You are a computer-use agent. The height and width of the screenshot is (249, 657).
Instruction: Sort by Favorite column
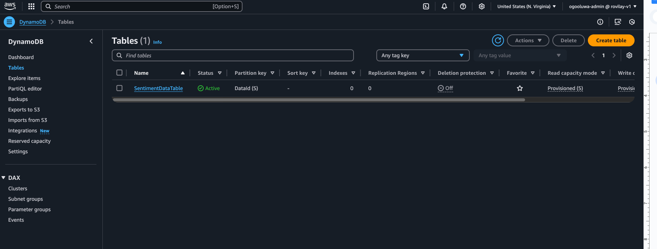click(x=533, y=73)
